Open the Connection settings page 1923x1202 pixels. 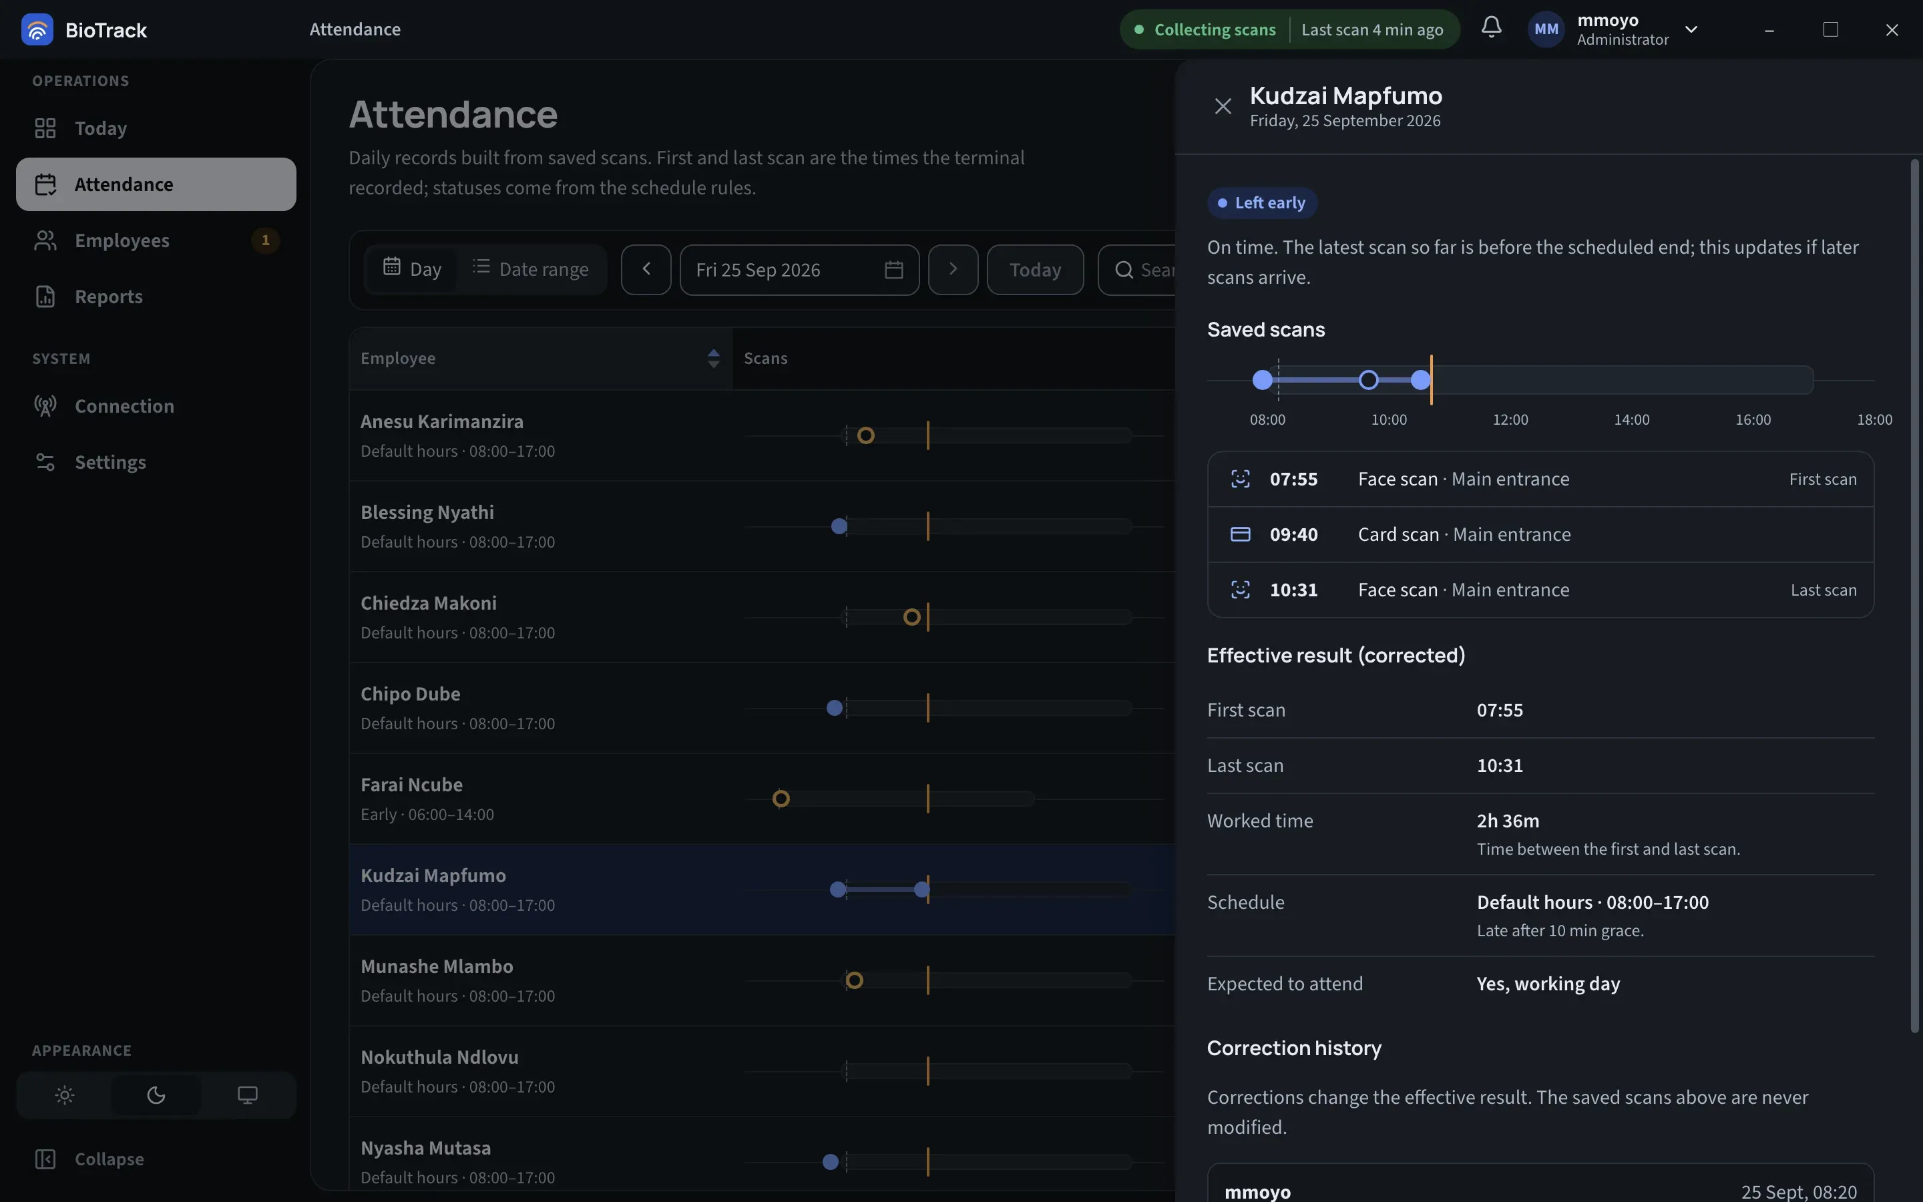click(156, 405)
